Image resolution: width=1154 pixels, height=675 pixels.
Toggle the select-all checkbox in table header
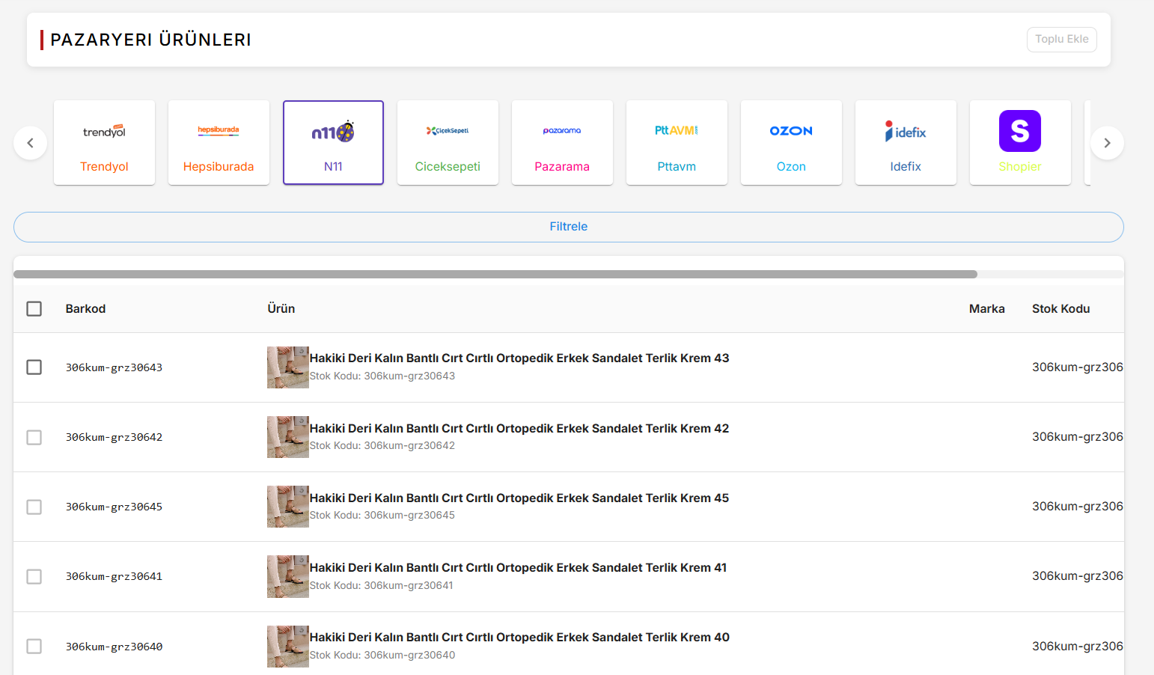[34, 309]
